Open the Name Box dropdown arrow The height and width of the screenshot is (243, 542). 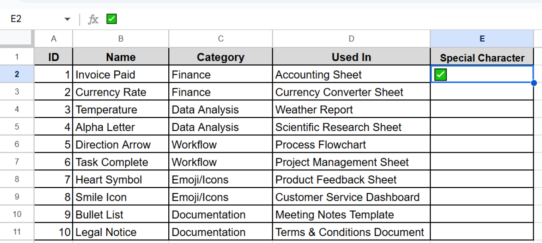pos(67,19)
